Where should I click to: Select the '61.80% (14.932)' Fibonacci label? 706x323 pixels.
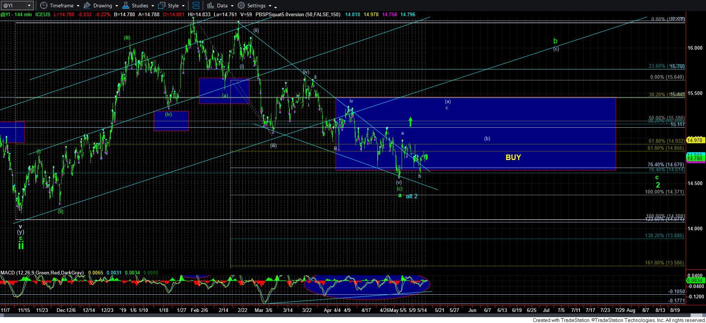[x=666, y=141]
